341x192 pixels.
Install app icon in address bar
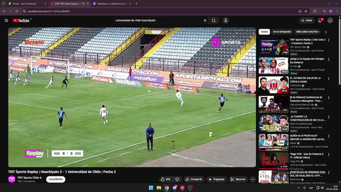click(x=300, y=11)
